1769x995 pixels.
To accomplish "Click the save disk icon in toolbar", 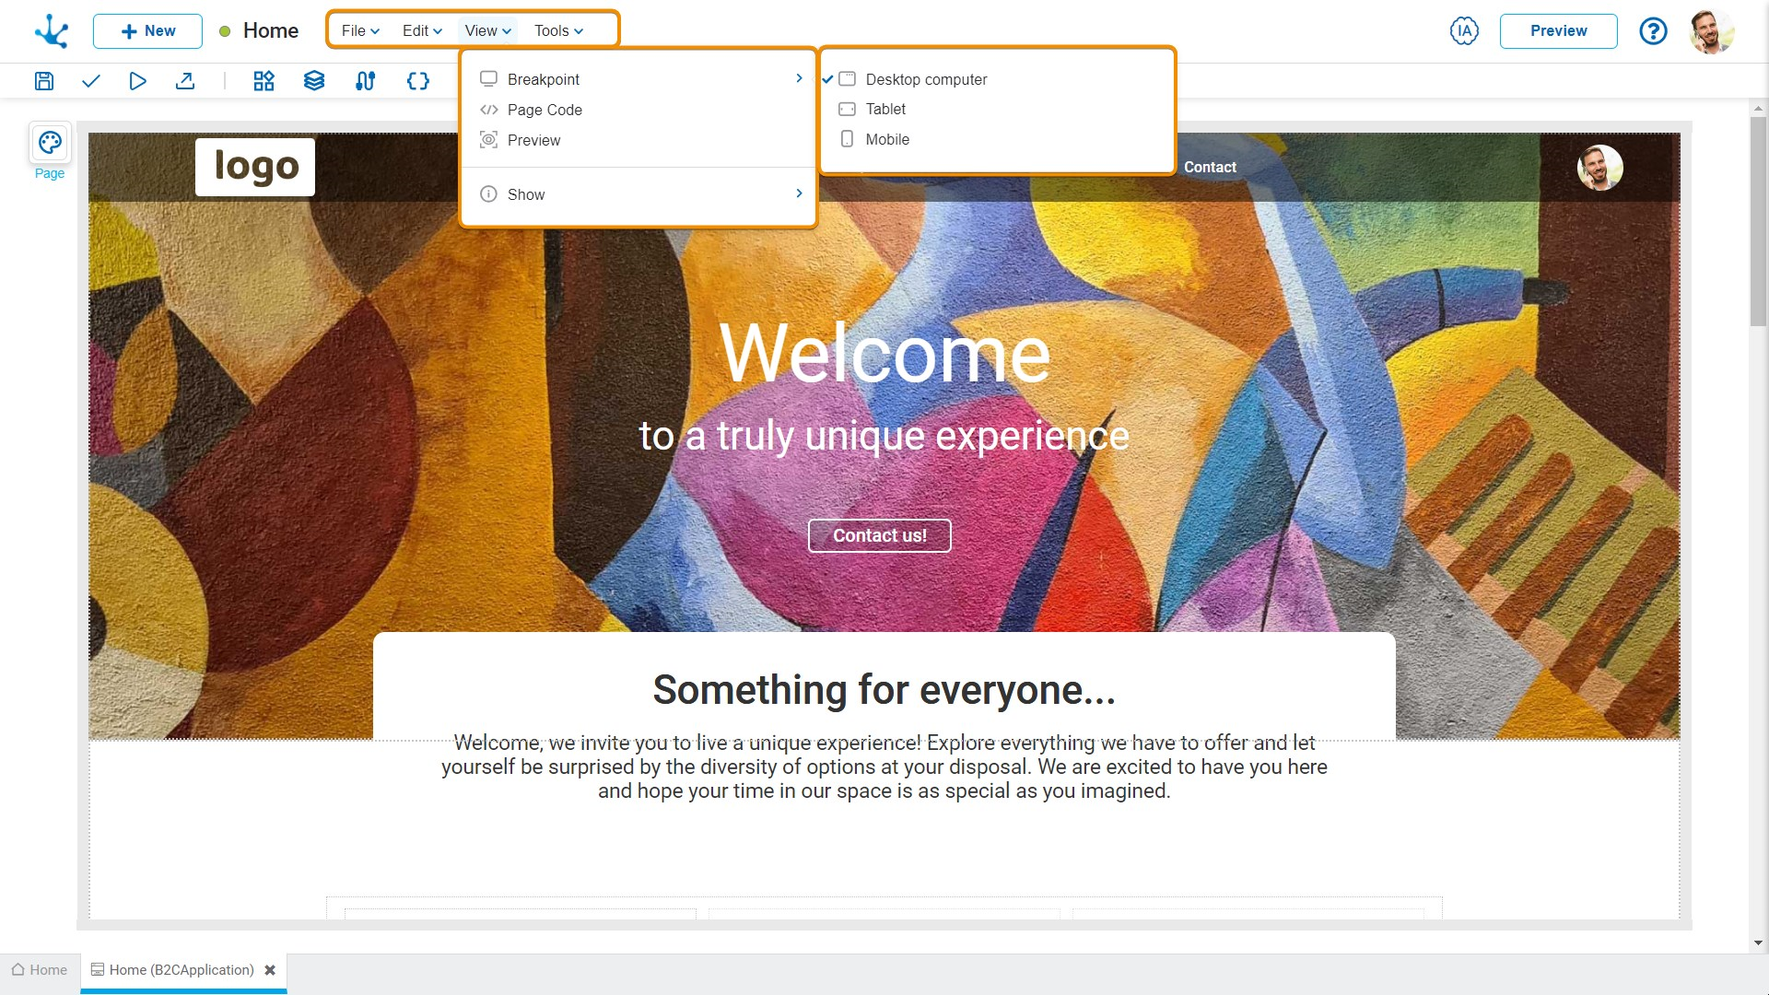I will [x=44, y=81].
